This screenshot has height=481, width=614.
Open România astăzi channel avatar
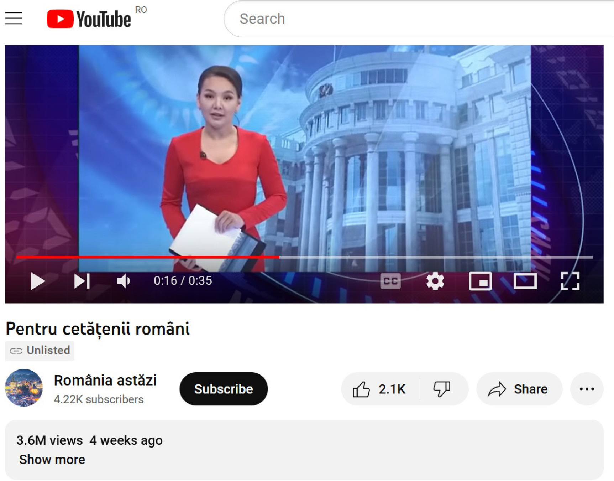24,388
